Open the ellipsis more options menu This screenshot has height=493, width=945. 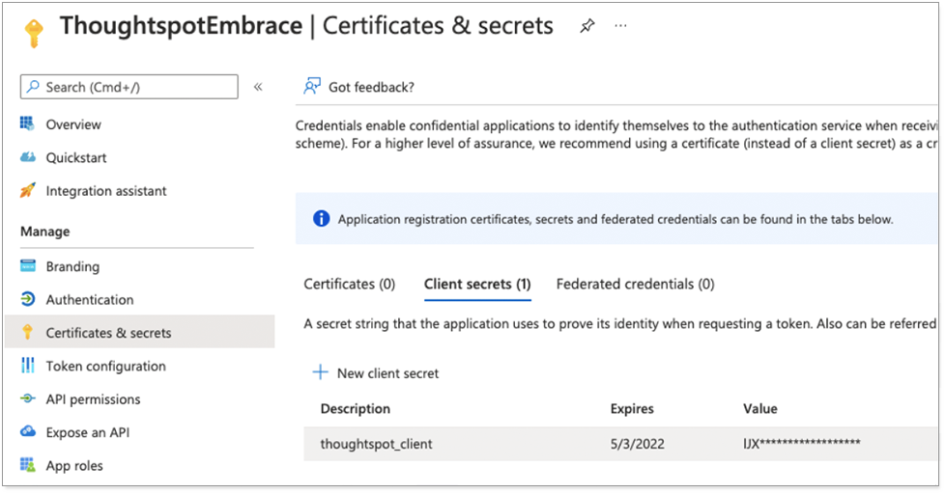(x=620, y=26)
